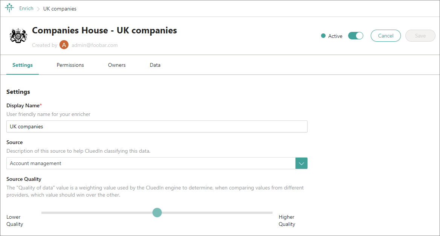
Task: Go to the Owners tab
Action: (x=117, y=65)
